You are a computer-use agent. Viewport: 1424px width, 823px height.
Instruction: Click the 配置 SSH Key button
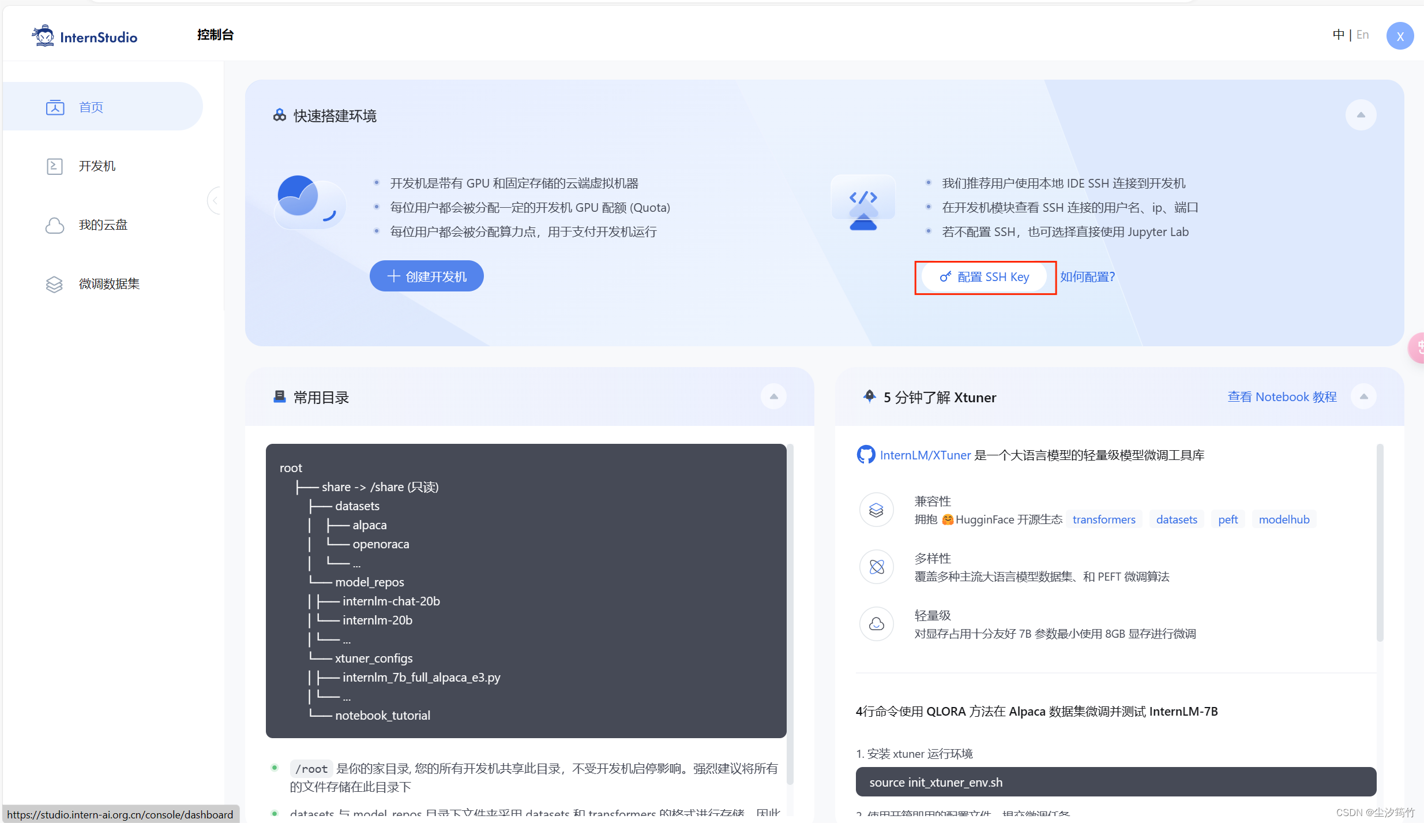pyautogui.click(x=985, y=276)
